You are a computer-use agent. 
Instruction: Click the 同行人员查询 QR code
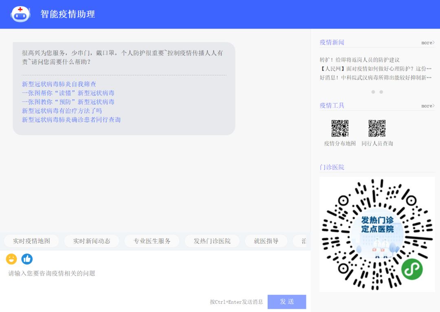tap(377, 128)
